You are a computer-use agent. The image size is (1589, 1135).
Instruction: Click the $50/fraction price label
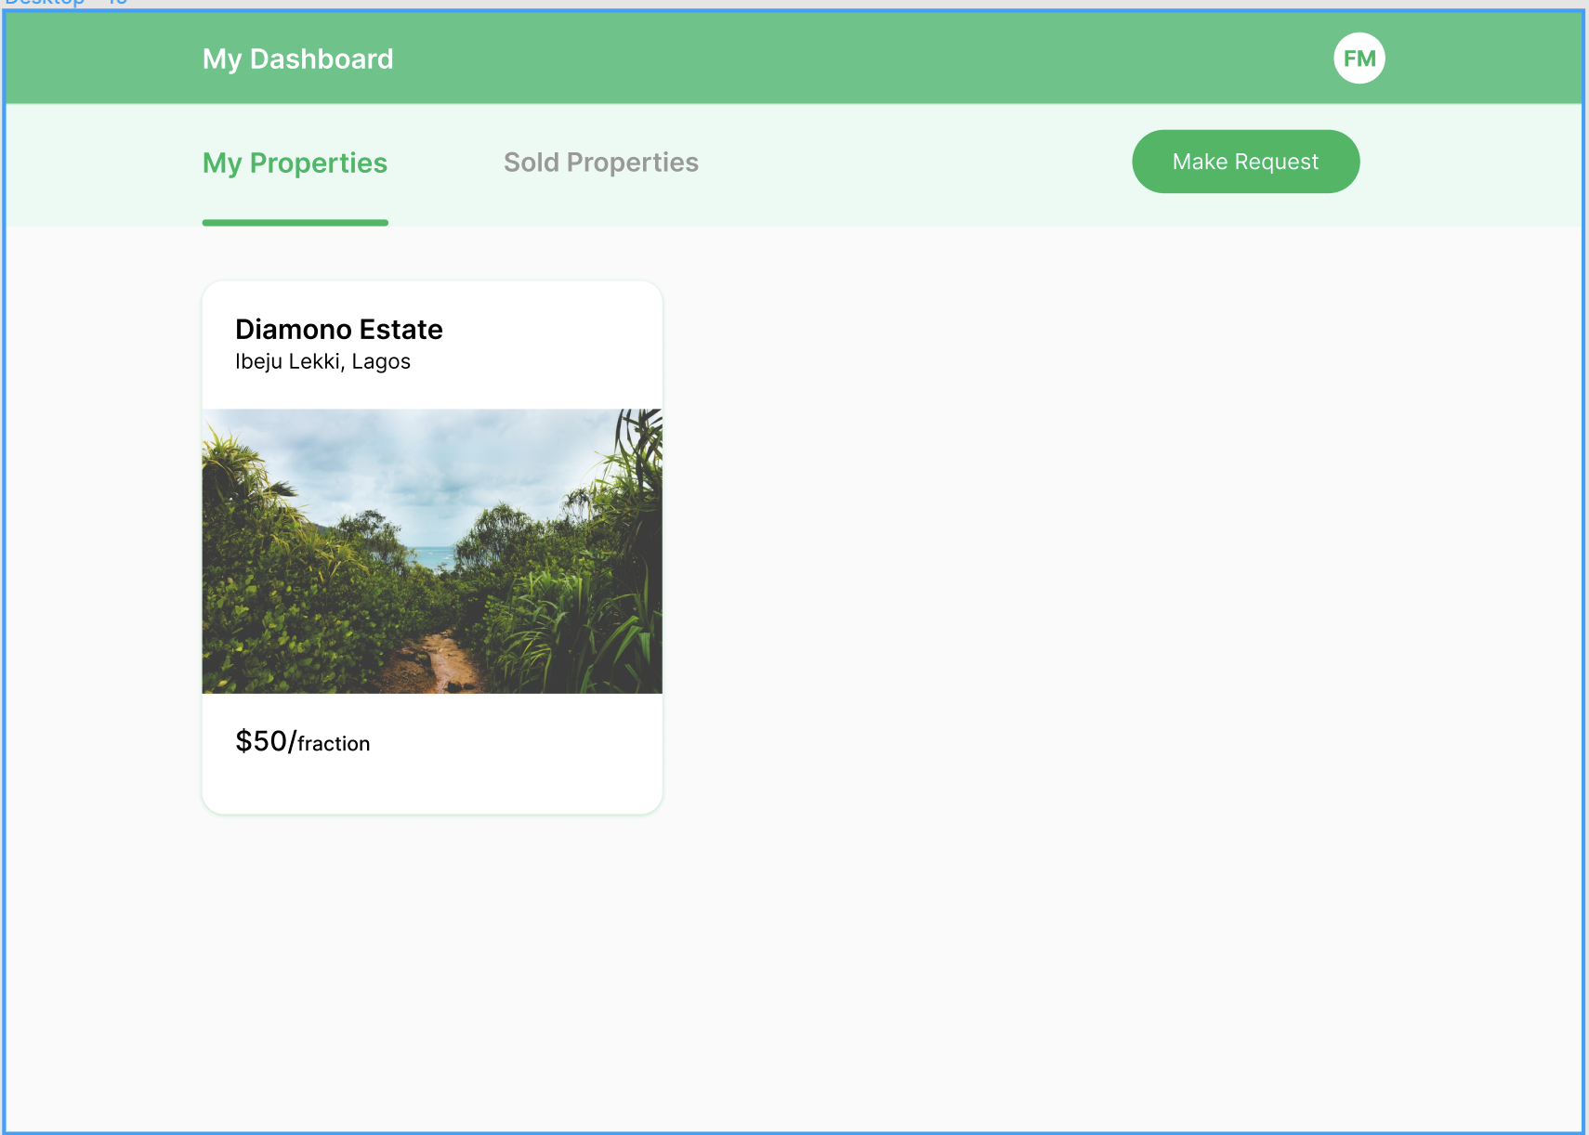(x=303, y=741)
